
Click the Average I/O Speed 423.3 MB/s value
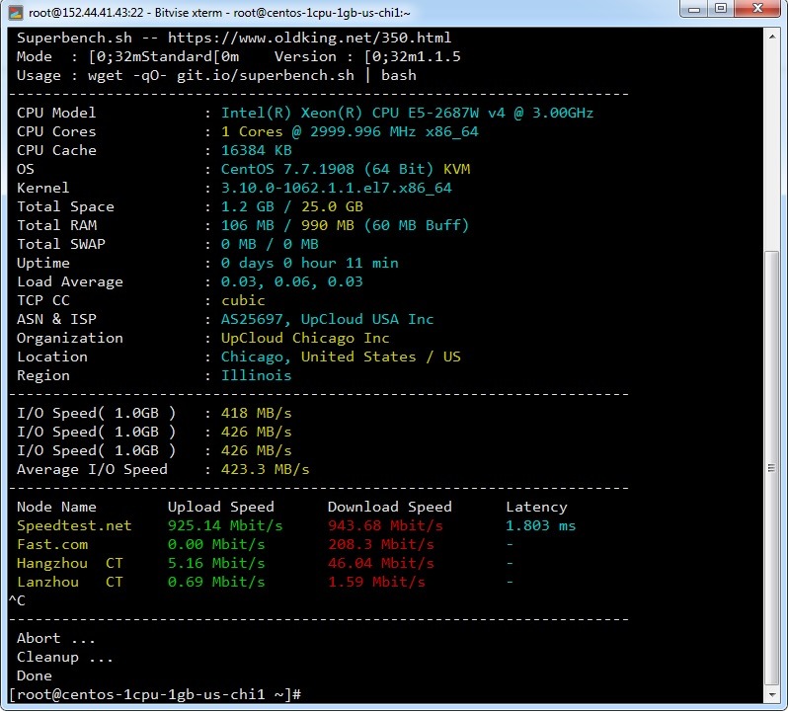265,469
